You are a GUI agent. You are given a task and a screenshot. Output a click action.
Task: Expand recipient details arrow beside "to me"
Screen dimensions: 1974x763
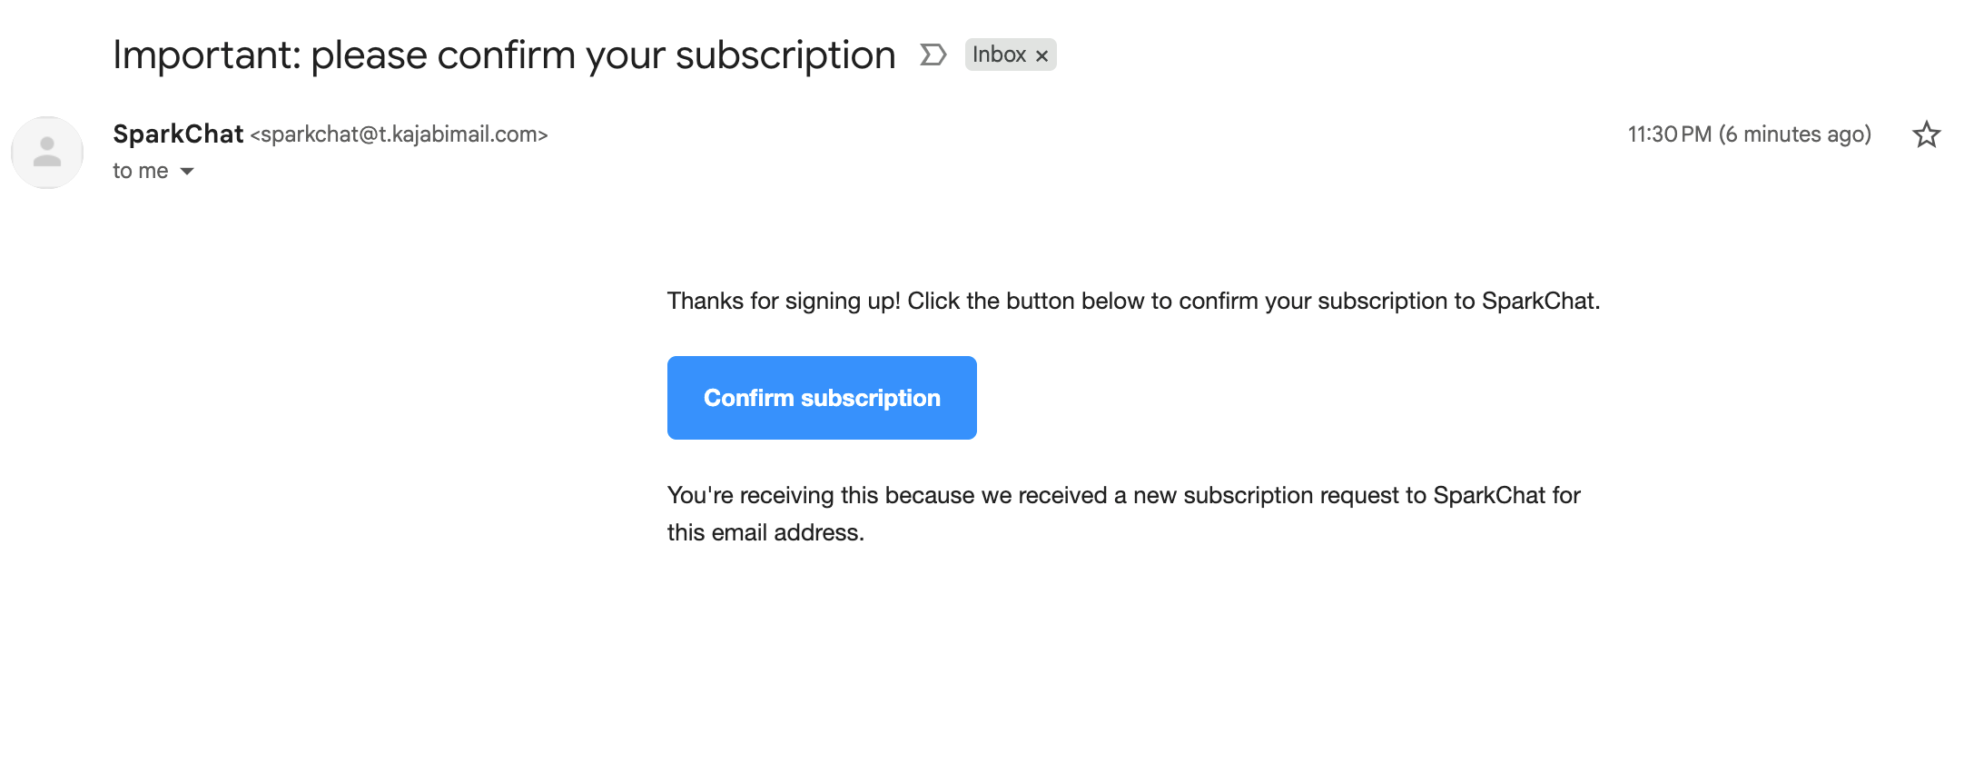[x=187, y=171]
